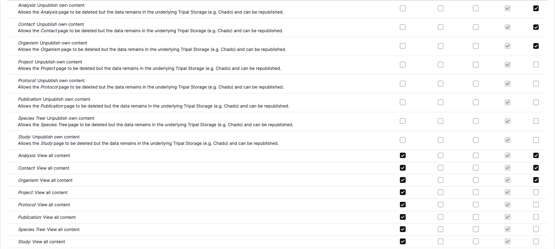This screenshot has height=249, width=555.
Task: Click the 'Protocol: View all content' label
Action: click(44, 205)
